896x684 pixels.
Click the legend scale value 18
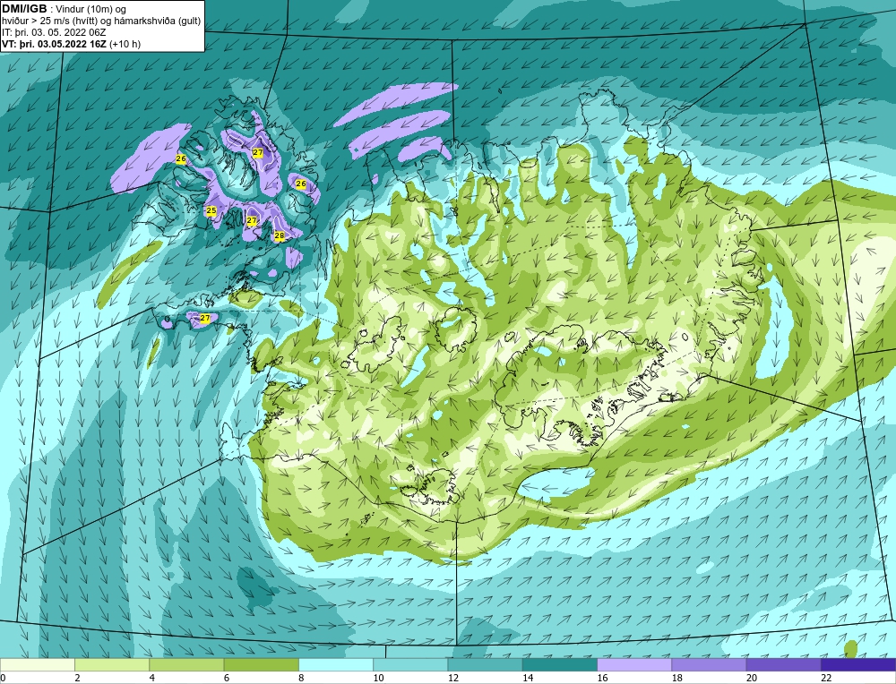(x=676, y=678)
